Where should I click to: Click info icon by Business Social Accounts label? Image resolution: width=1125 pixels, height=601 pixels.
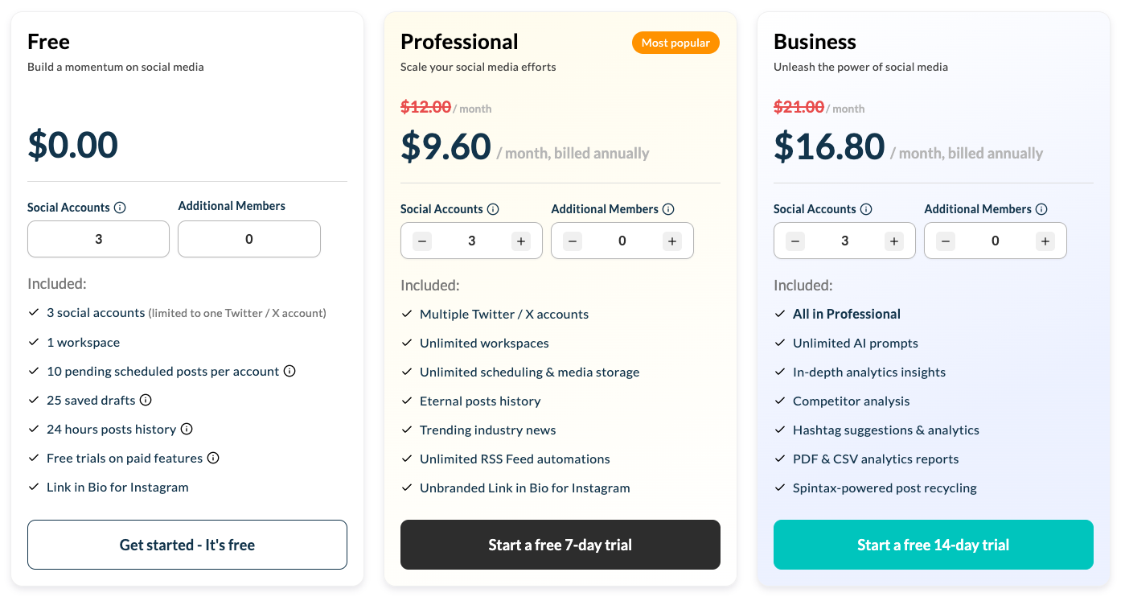(x=866, y=209)
